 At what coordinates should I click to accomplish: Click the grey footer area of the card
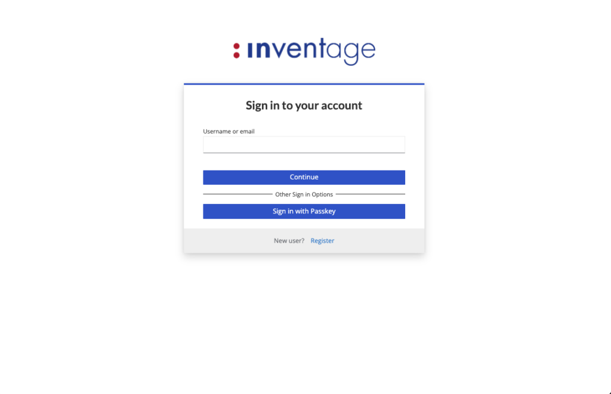pyautogui.click(x=304, y=241)
